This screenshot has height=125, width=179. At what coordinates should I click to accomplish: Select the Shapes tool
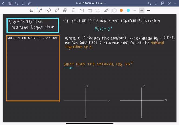(65, 10)
